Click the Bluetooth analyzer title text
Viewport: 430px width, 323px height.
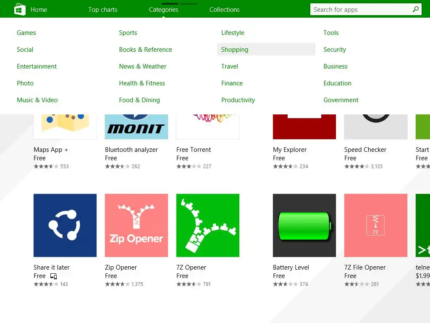click(131, 150)
